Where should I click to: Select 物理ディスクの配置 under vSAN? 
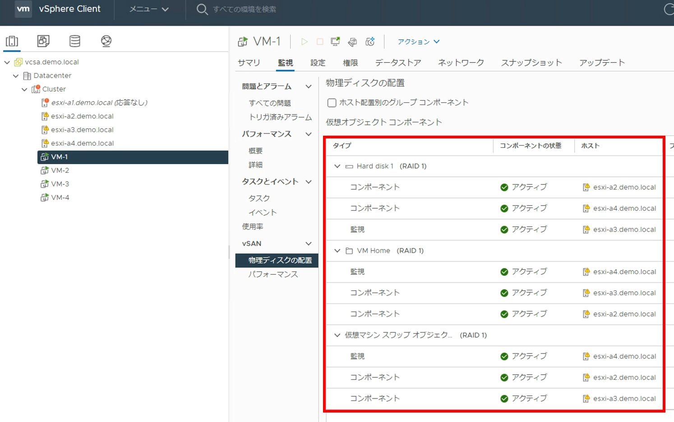tap(277, 261)
